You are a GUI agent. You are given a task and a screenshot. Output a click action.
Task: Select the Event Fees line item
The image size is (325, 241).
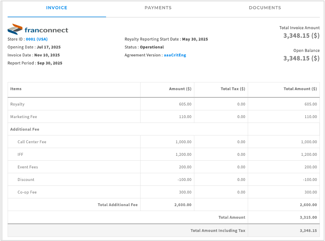pos(28,167)
